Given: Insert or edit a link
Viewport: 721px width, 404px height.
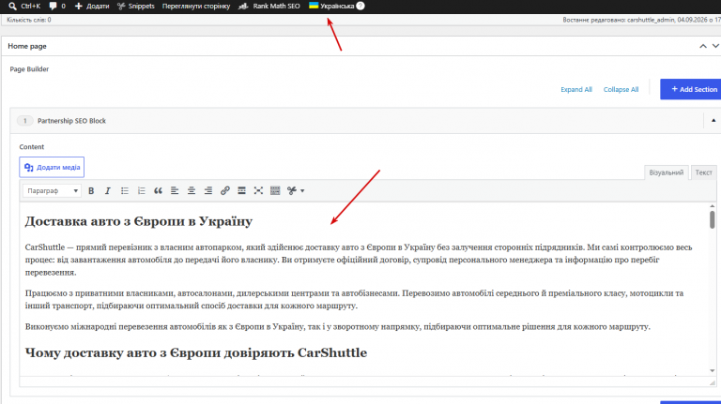Looking at the screenshot, I should (x=225, y=190).
